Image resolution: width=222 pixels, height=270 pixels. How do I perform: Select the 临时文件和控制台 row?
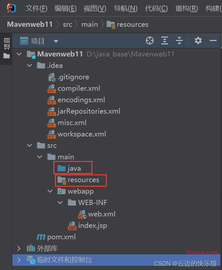(x=116, y=260)
